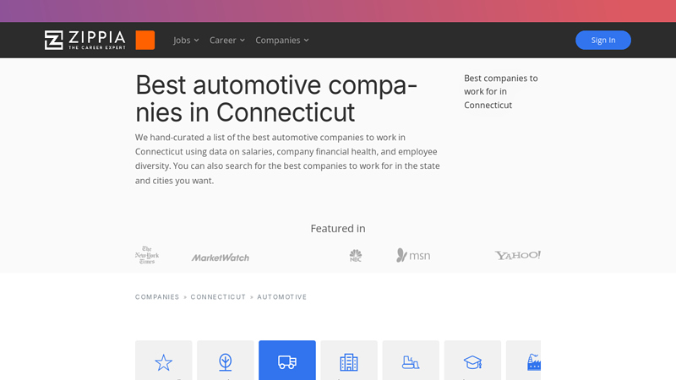The height and width of the screenshot is (380, 676).
Task: Click the 'Featured in' label
Action: (x=338, y=228)
